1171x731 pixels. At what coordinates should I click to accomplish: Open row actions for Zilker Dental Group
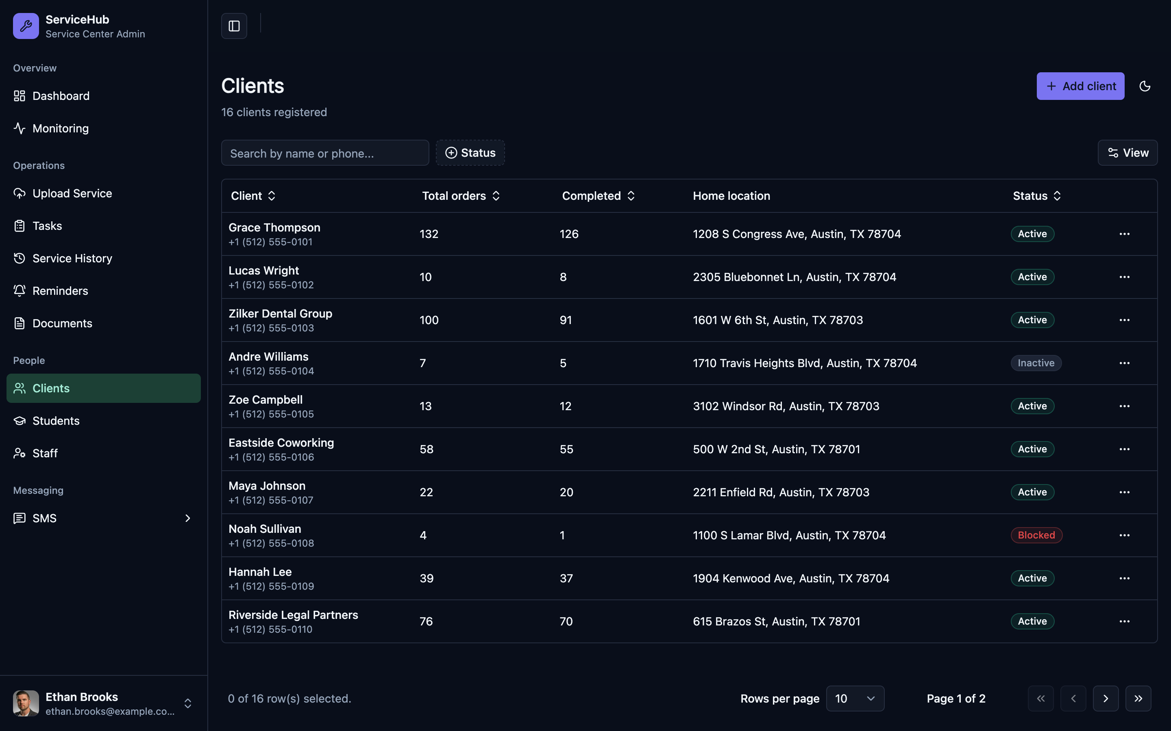[1125, 320]
